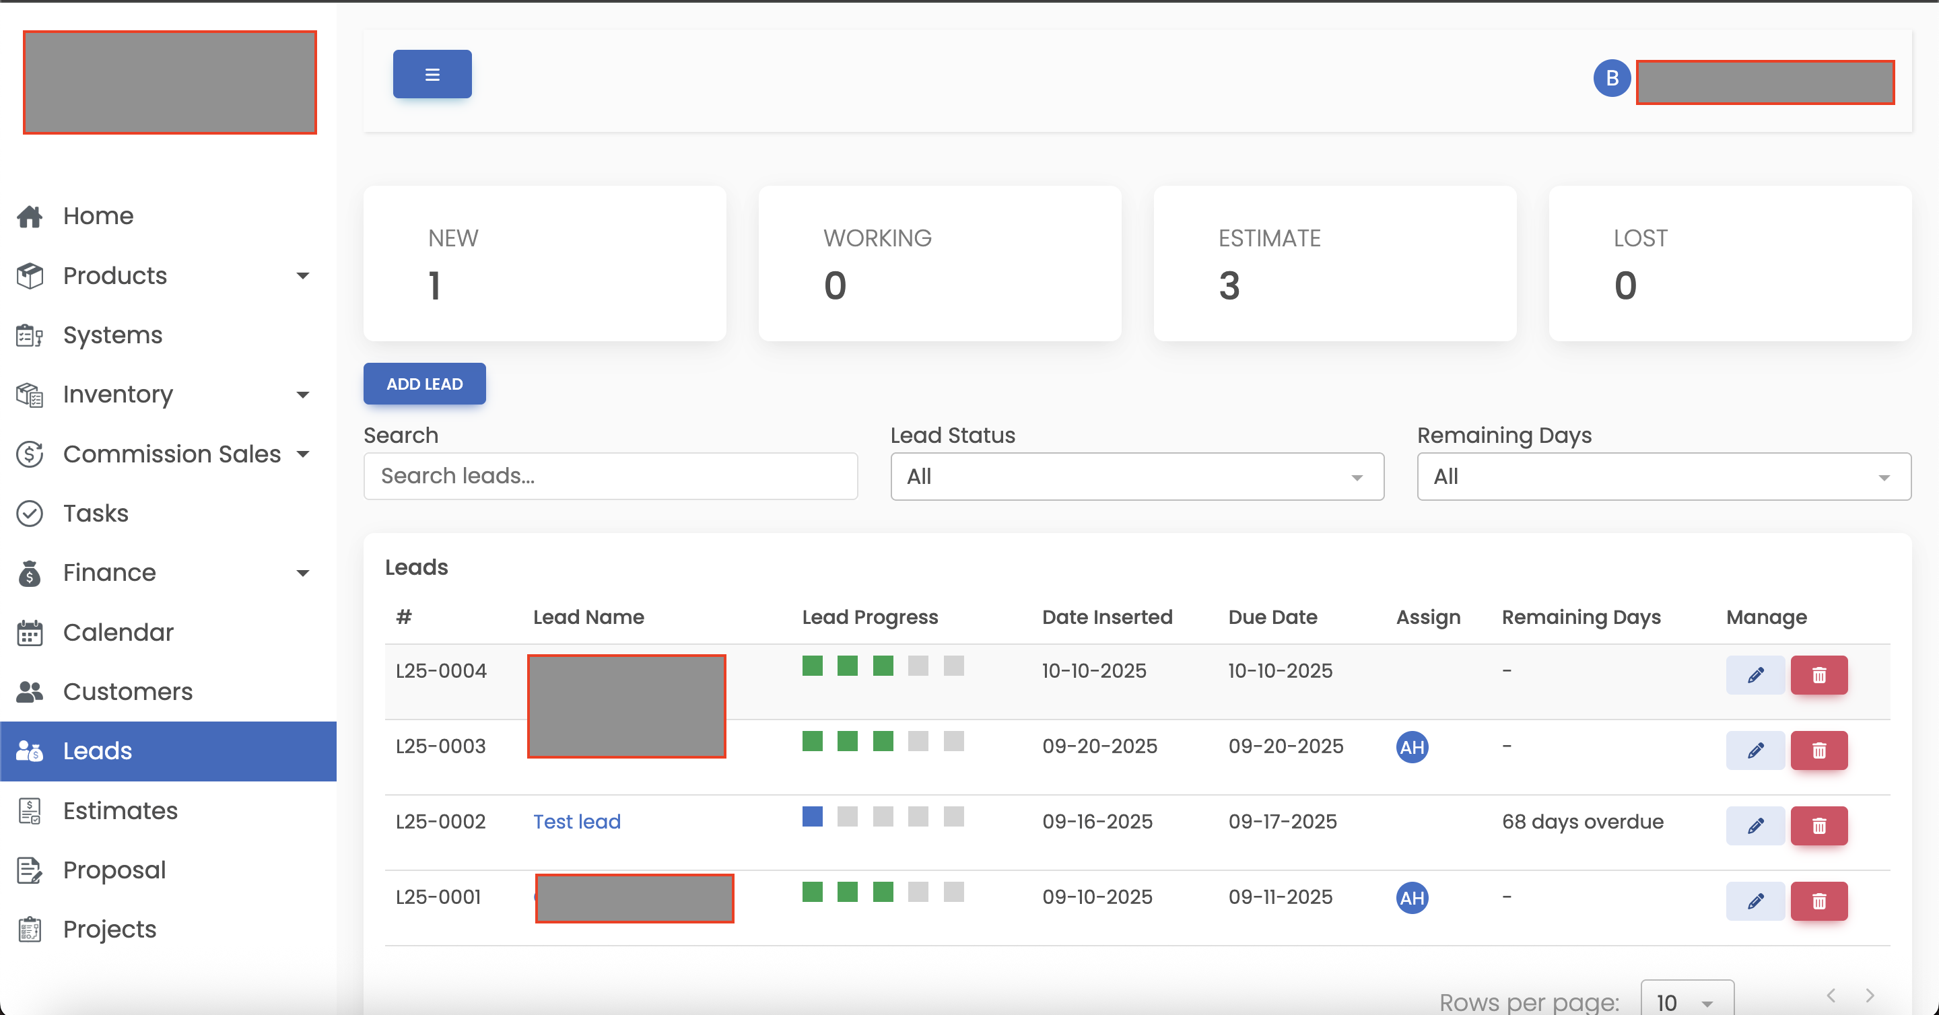Click the AH avatar on lead L25-0003
The image size is (1939, 1015).
coord(1412,747)
